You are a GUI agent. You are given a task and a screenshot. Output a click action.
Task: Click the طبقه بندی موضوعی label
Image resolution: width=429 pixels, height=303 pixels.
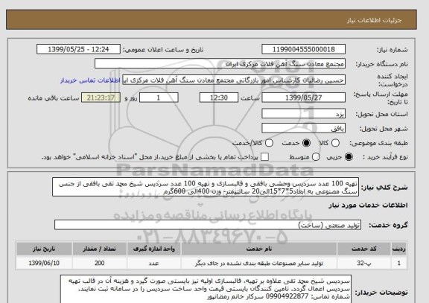(x=378, y=143)
